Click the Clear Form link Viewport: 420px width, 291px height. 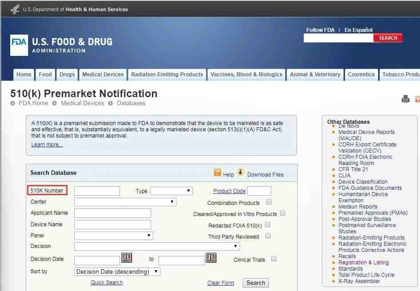(x=220, y=283)
